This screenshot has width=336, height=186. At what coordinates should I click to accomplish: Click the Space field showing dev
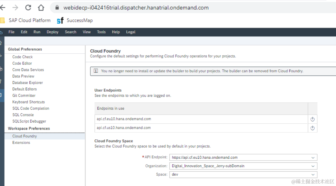coord(243,174)
